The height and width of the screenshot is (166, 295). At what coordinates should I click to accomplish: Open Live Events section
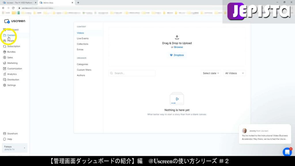click(83, 38)
